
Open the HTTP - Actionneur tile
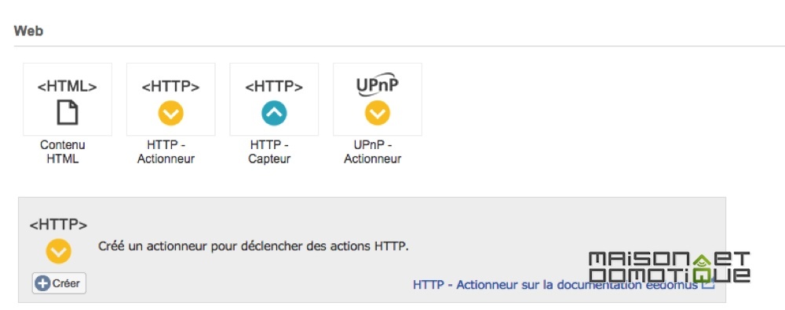point(170,99)
